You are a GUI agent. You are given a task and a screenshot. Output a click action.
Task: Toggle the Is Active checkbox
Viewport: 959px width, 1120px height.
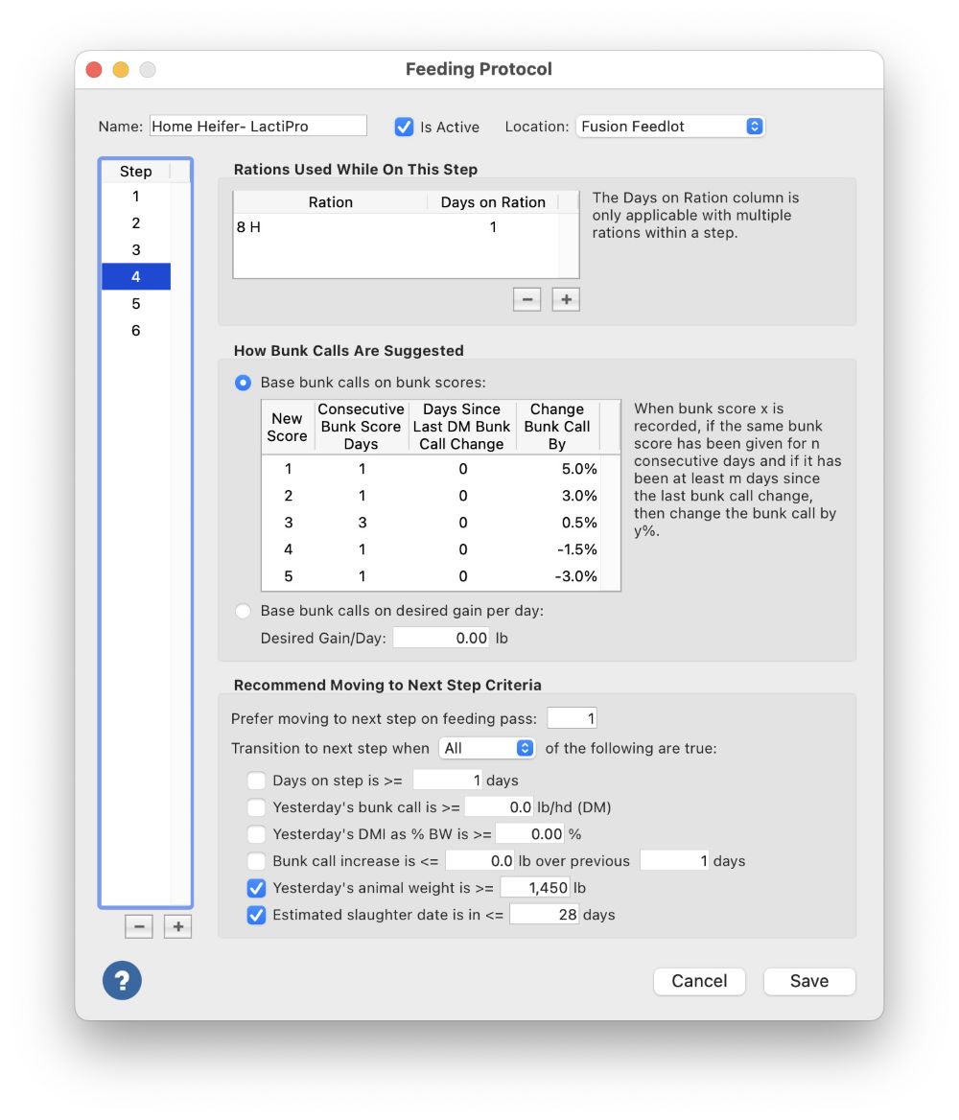(x=404, y=127)
